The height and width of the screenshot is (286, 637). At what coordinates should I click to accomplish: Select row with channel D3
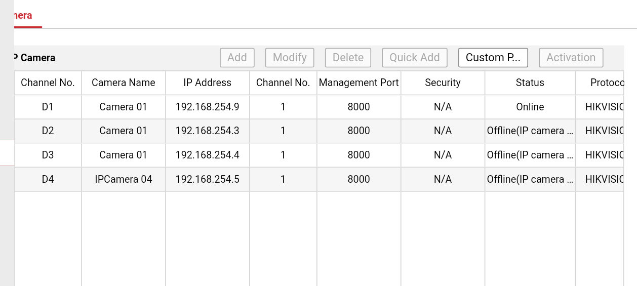(48, 155)
